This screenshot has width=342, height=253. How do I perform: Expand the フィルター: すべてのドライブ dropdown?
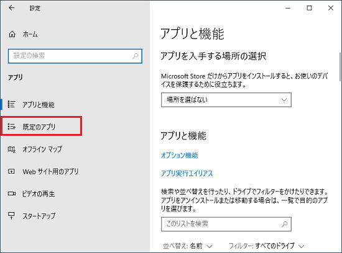point(266,246)
